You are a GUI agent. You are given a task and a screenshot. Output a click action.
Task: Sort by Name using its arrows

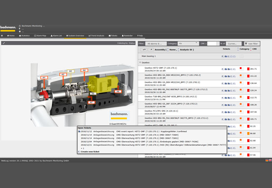[168, 50]
